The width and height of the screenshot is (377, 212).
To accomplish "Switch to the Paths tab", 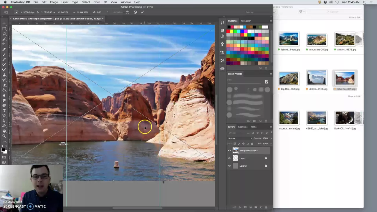I will coord(254,127).
